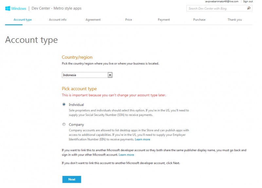The width and height of the screenshot is (262, 188).
Task: Click Learn more about linking accounts
Action: pyautogui.click(x=126, y=154)
